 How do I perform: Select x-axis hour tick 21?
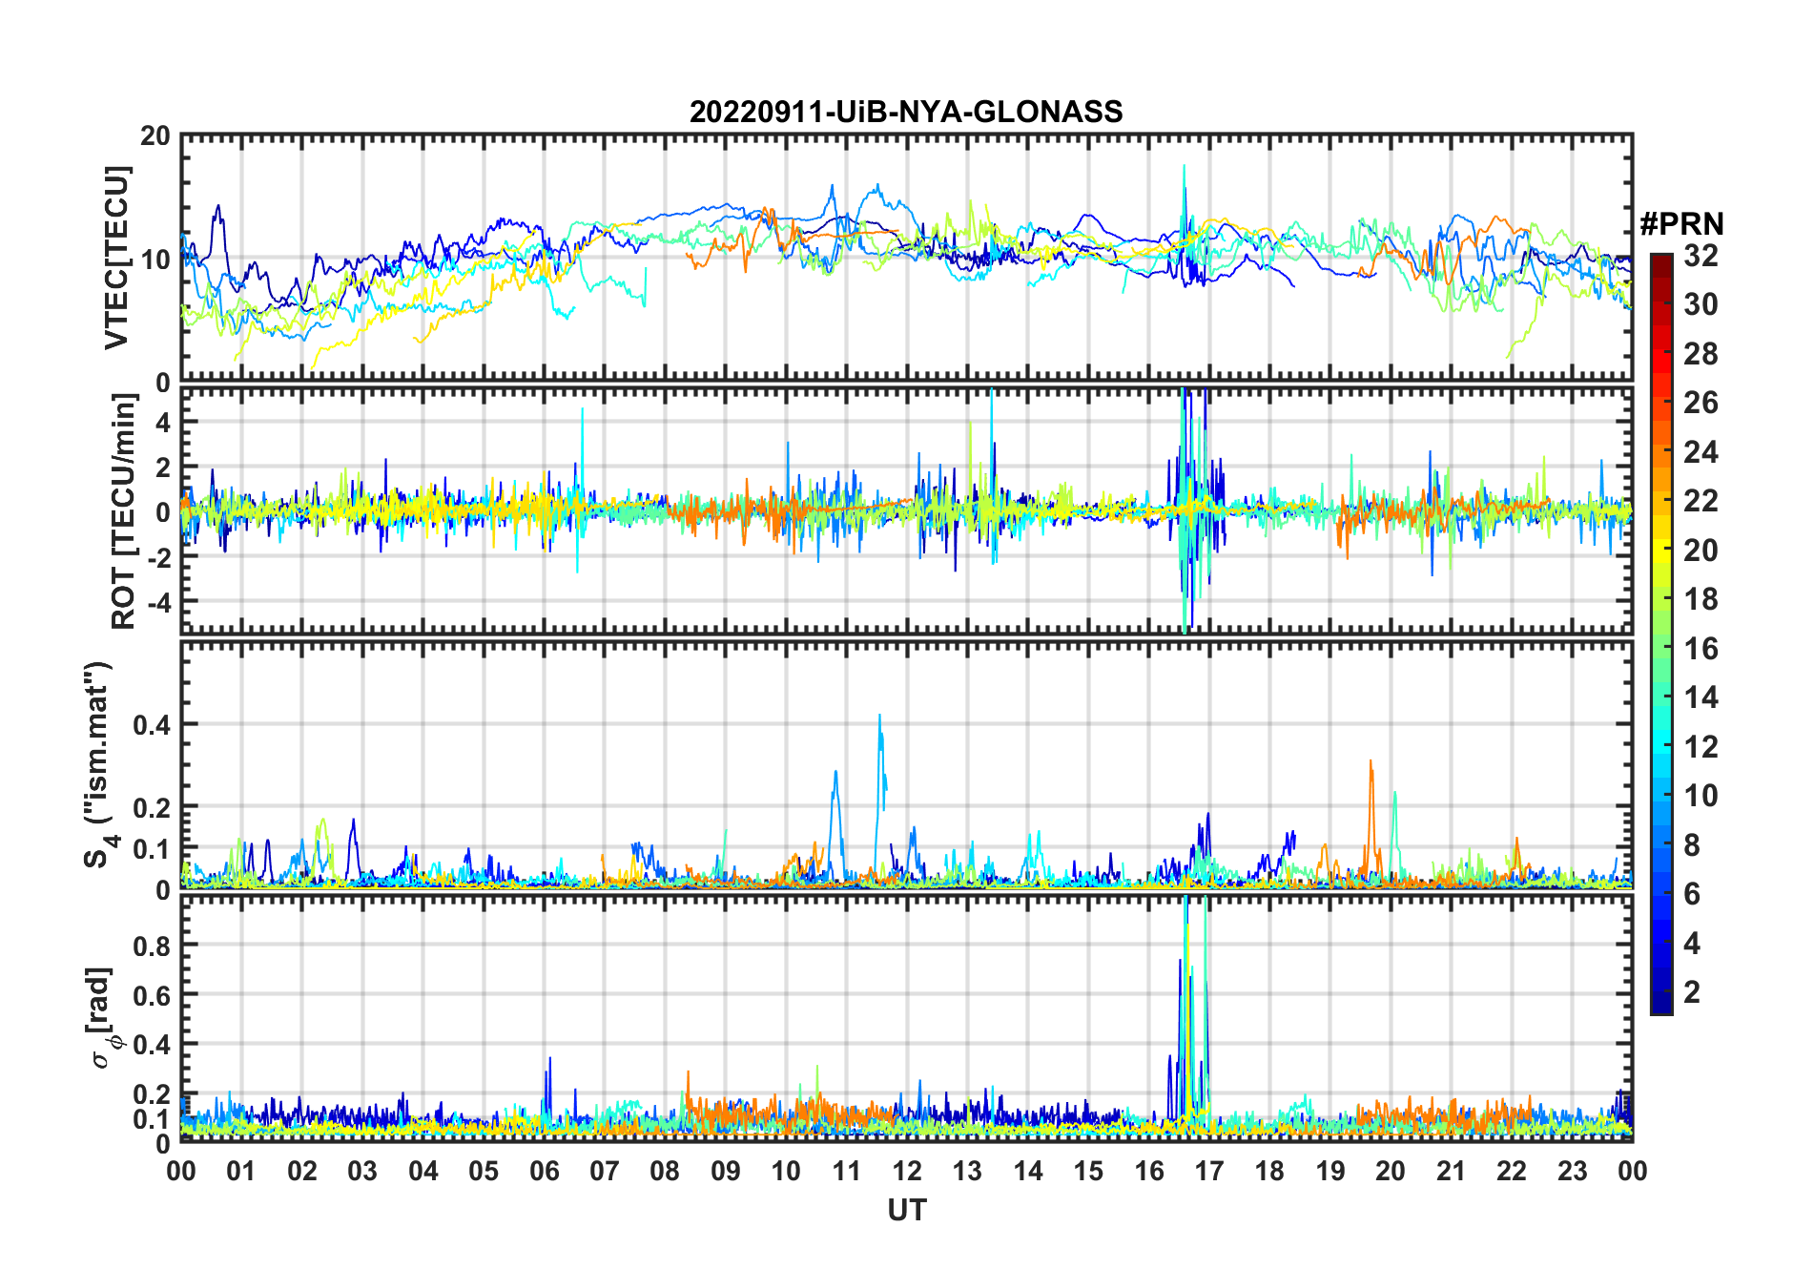click(1452, 1171)
